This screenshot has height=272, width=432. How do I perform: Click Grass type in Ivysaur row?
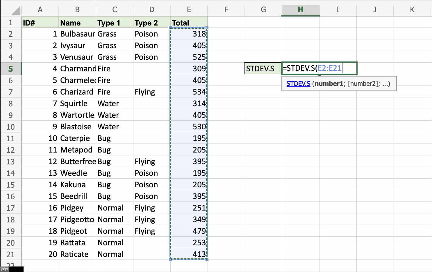[x=115, y=46]
